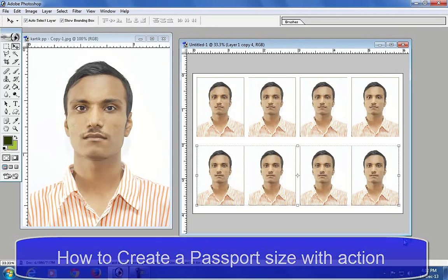This screenshot has width=448, height=280.
Task: Select the Pen tool
Action: (x=6, y=112)
